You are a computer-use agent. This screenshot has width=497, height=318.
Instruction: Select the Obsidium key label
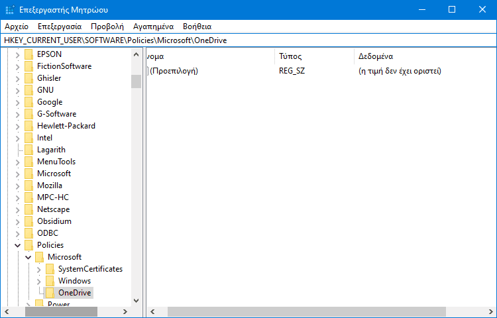[54, 221]
